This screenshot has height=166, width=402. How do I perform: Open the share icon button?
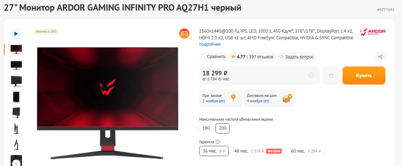380,57
